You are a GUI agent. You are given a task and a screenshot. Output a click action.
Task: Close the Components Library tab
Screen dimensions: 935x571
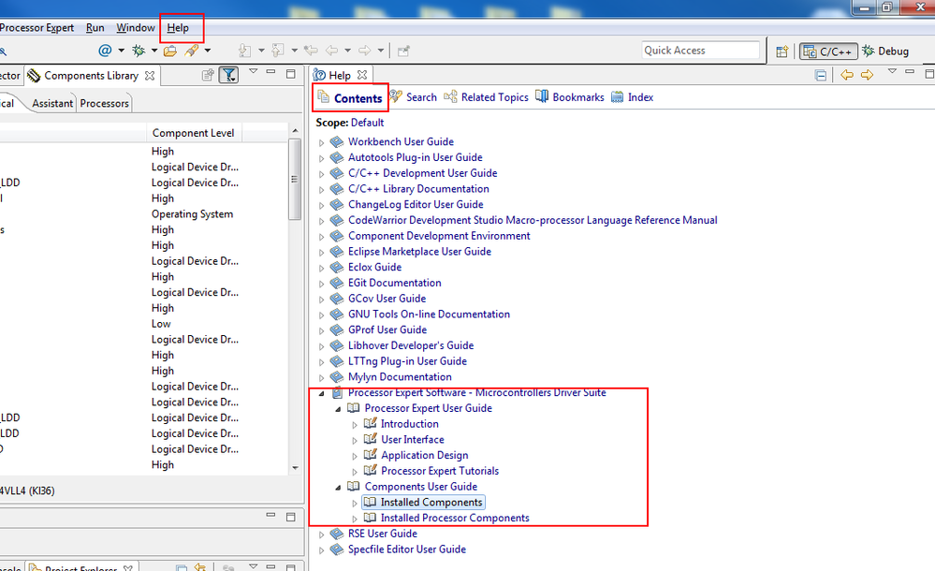[150, 76]
